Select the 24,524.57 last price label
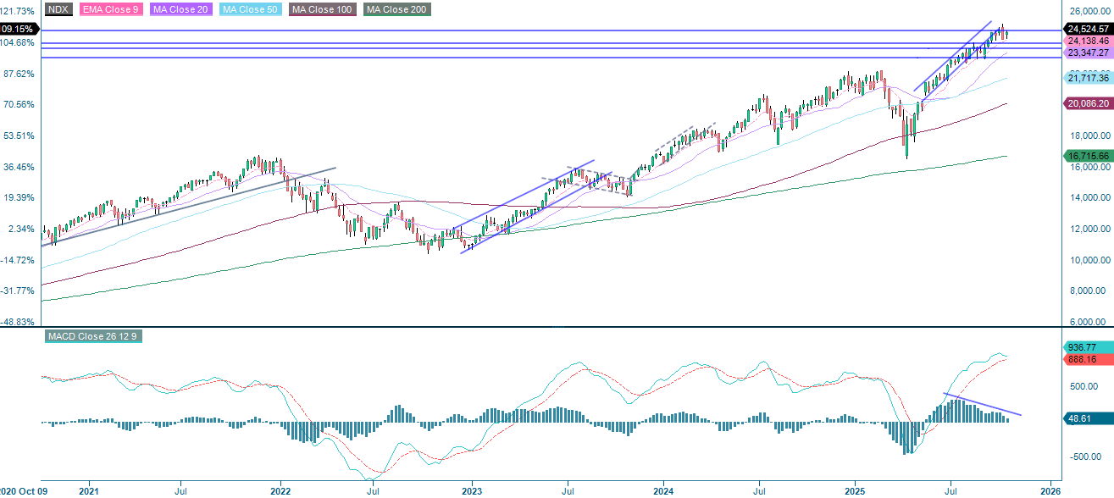The width and height of the screenshot is (1114, 498). (x=1089, y=29)
